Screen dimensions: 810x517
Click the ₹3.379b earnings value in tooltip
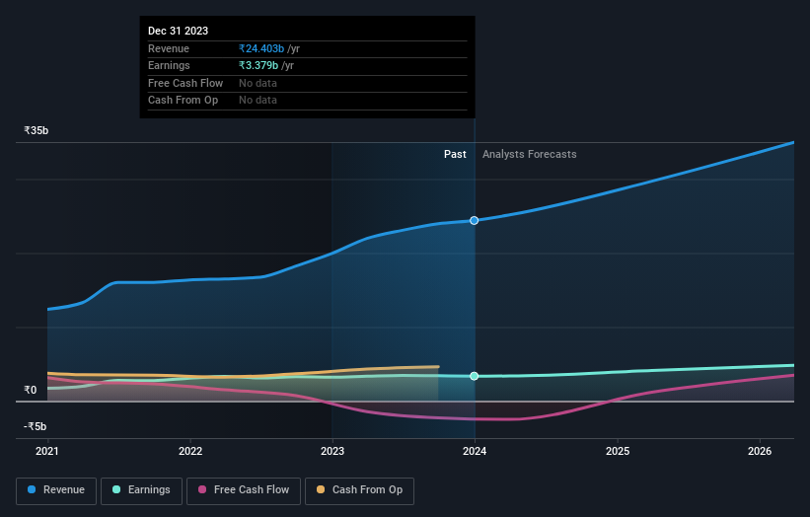pos(258,65)
